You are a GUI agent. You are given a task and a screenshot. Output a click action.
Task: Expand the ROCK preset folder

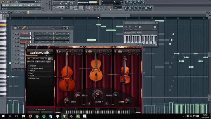29,76
